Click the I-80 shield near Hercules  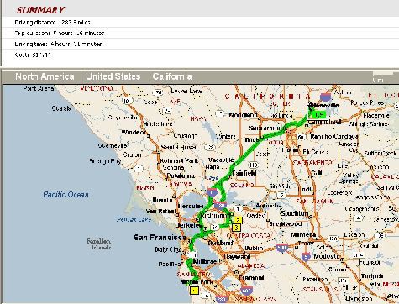pyautogui.click(x=220, y=205)
